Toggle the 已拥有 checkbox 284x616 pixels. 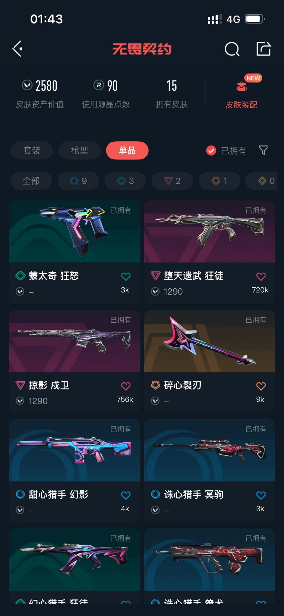coord(211,151)
